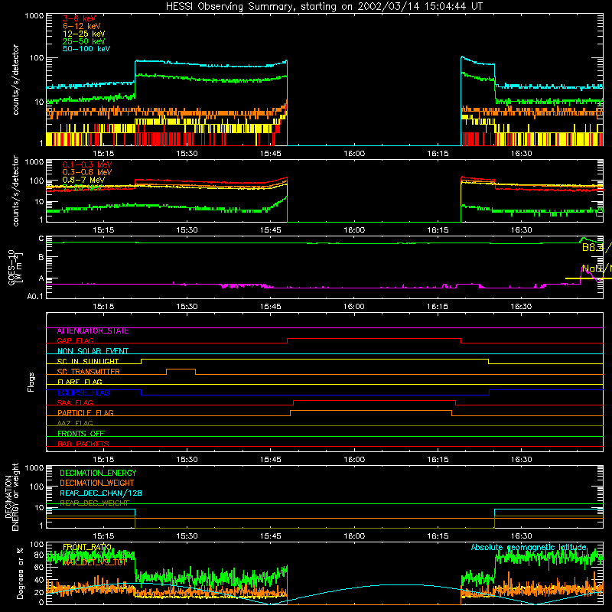Viewport: 612px width, 612px height.
Task: Click the SAA_FLAG label
Action: tap(75, 402)
